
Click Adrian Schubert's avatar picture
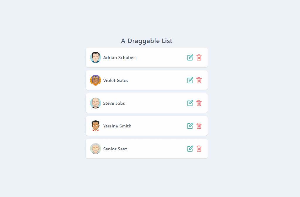point(96,58)
